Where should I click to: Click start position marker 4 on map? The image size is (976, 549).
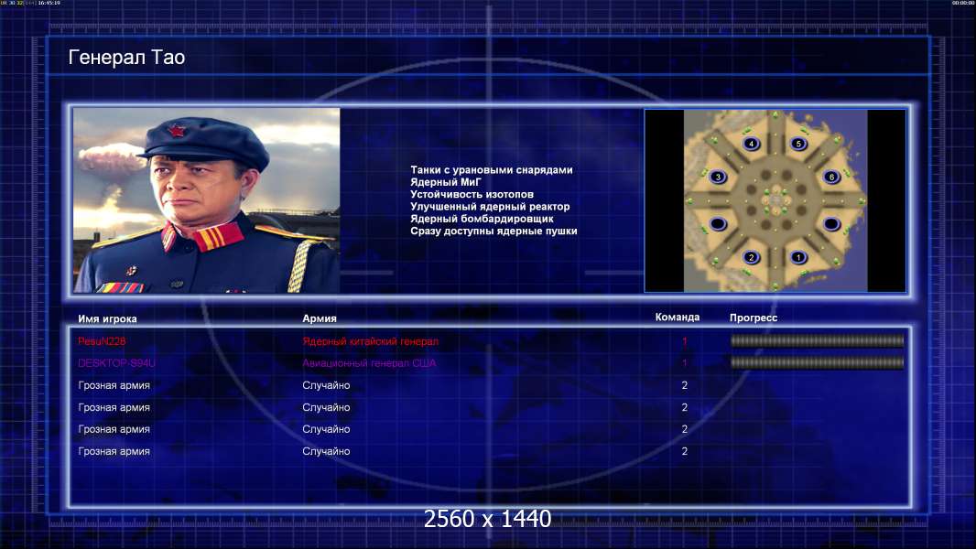coord(752,144)
